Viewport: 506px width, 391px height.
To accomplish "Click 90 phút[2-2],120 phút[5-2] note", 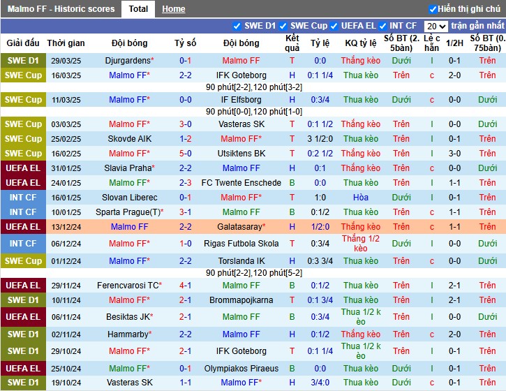I will click(x=254, y=273).
